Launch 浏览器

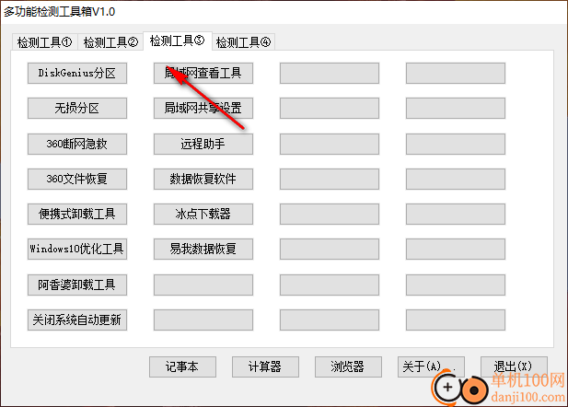click(348, 366)
